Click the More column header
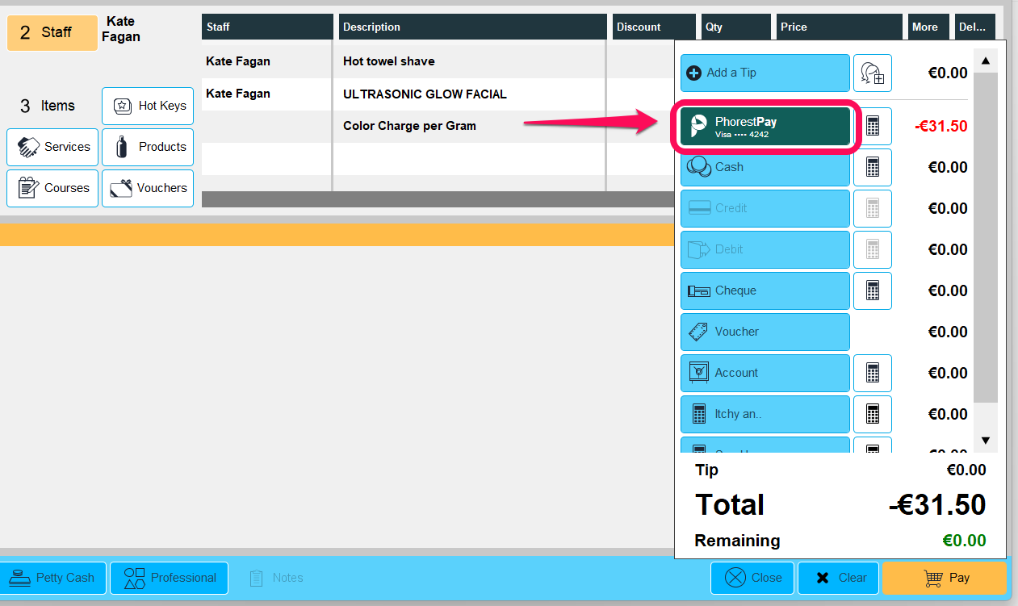1018x606 pixels. (928, 27)
